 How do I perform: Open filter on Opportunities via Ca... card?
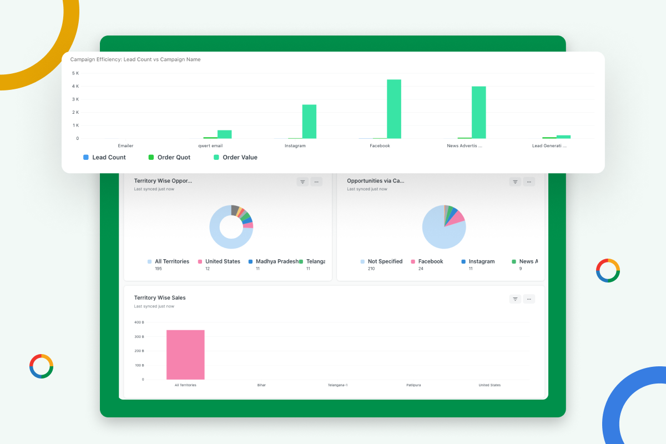point(515,181)
